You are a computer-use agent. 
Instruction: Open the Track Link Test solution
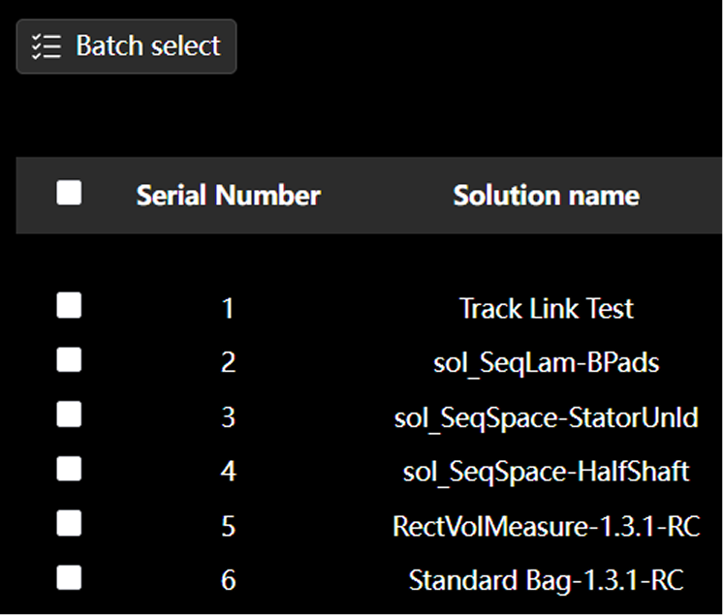click(x=546, y=309)
